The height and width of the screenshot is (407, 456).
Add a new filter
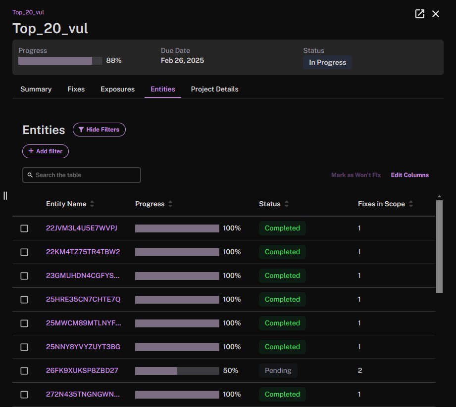coord(46,151)
